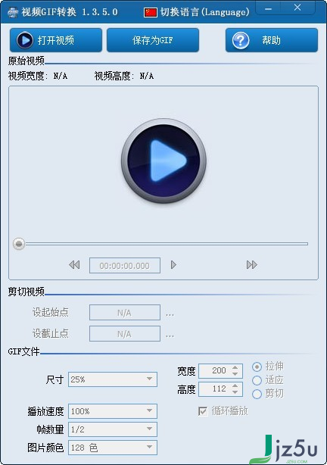Click the small play triangle beside the timecode
Viewport: 327px width, 465px height.
173,264
